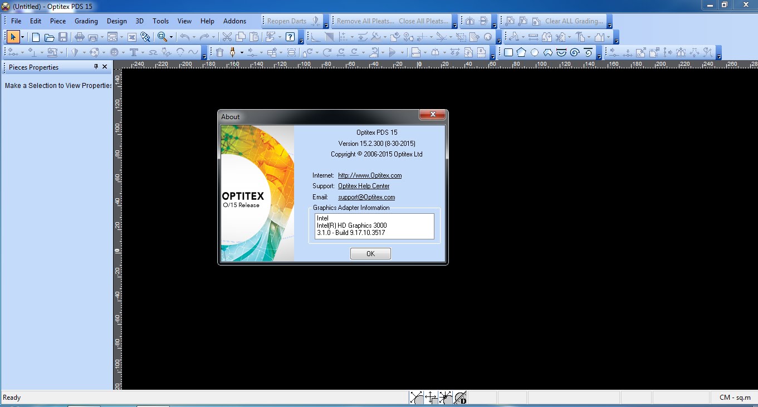The width and height of the screenshot is (758, 407).
Task: Click the Ready status text
Action: (x=12, y=398)
